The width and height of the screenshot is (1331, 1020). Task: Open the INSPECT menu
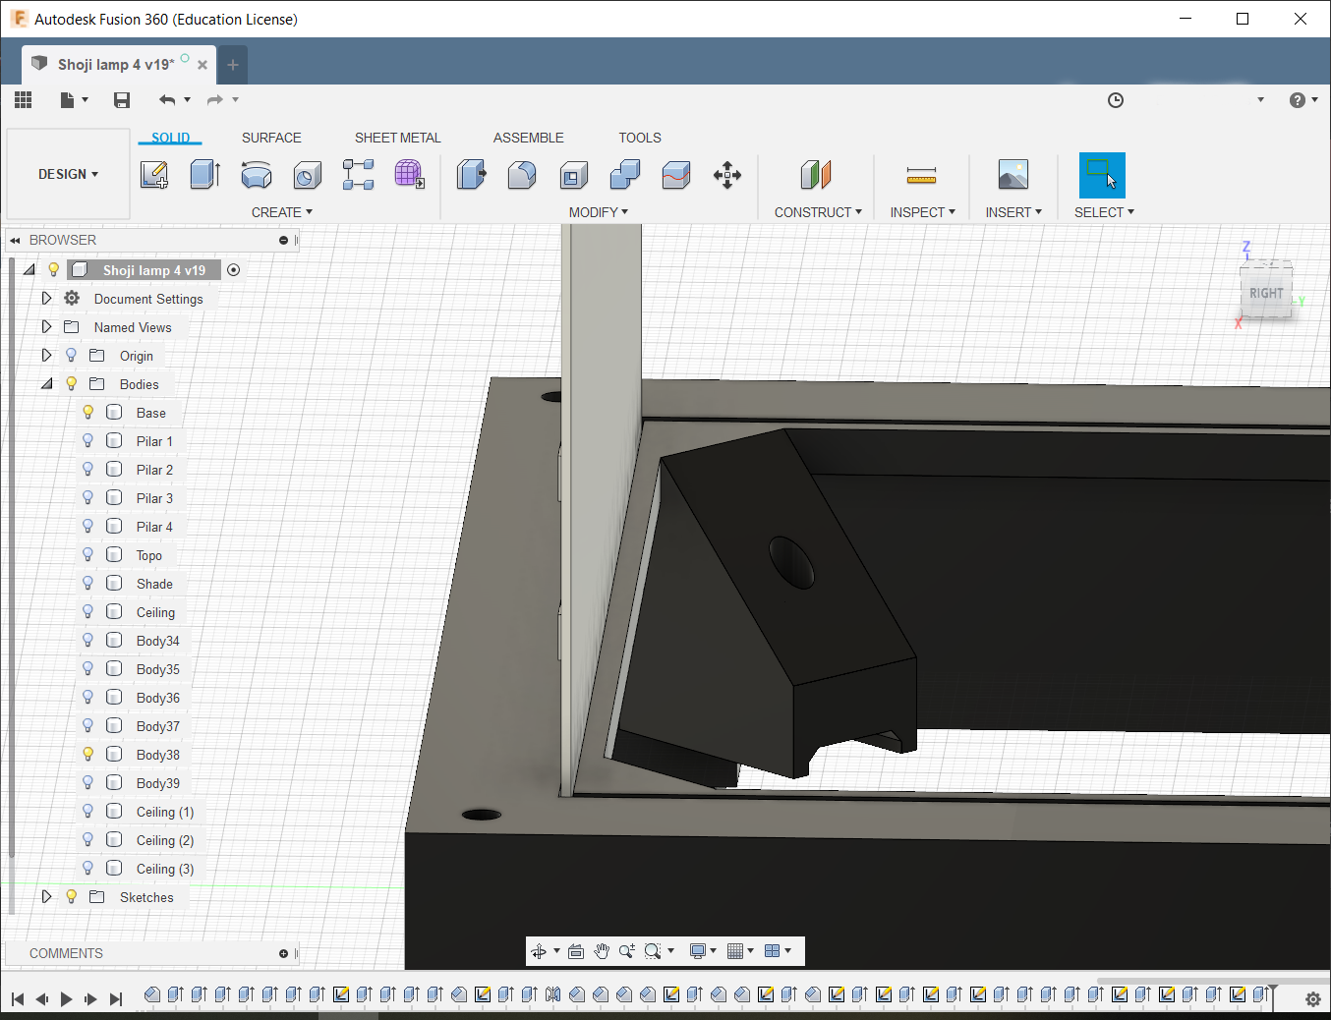coord(923,212)
